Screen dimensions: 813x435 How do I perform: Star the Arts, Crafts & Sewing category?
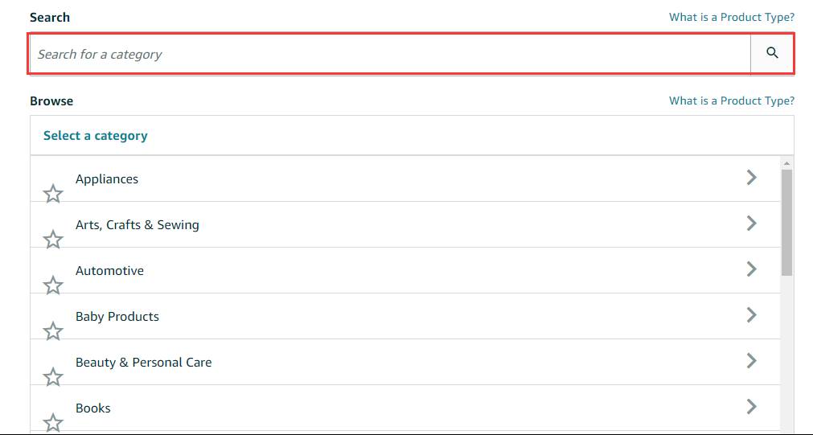[53, 240]
